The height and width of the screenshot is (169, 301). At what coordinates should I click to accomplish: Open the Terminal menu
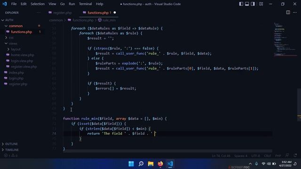tap(85, 4)
